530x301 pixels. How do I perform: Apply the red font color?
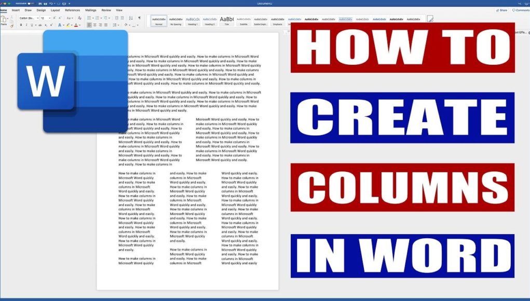point(76,25)
